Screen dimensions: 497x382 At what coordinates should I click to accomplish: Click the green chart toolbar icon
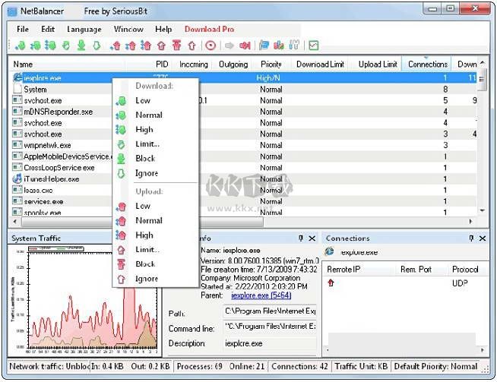pyautogui.click(x=313, y=46)
